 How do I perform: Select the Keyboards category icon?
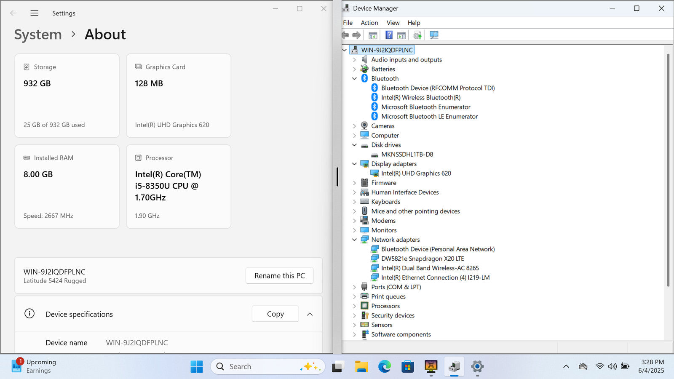364,201
